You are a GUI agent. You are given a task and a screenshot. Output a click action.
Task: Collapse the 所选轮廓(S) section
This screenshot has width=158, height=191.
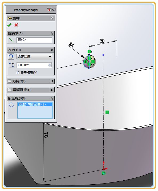point(52,98)
